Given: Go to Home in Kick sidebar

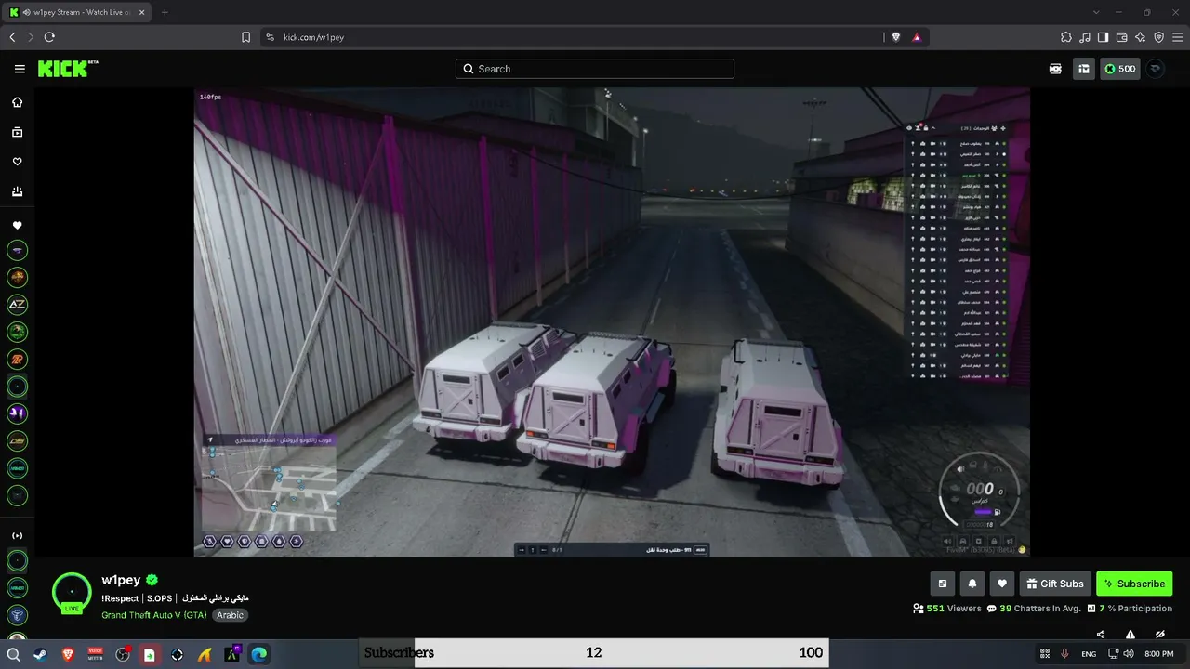Looking at the screenshot, I should pos(17,102).
